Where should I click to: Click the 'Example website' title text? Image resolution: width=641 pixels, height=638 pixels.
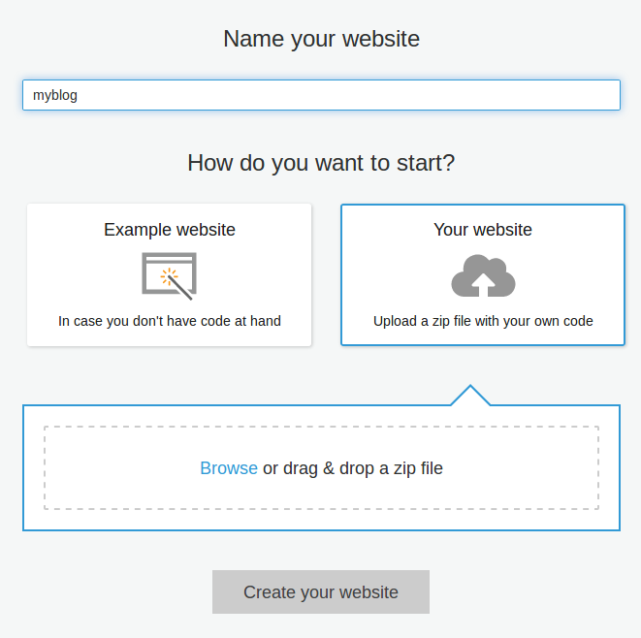(x=170, y=230)
